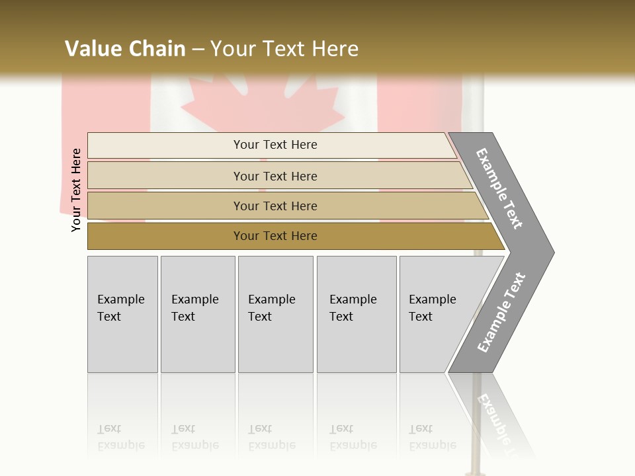The width and height of the screenshot is (635, 476).
Task: Select the first Example Text box
Action: pos(122,314)
